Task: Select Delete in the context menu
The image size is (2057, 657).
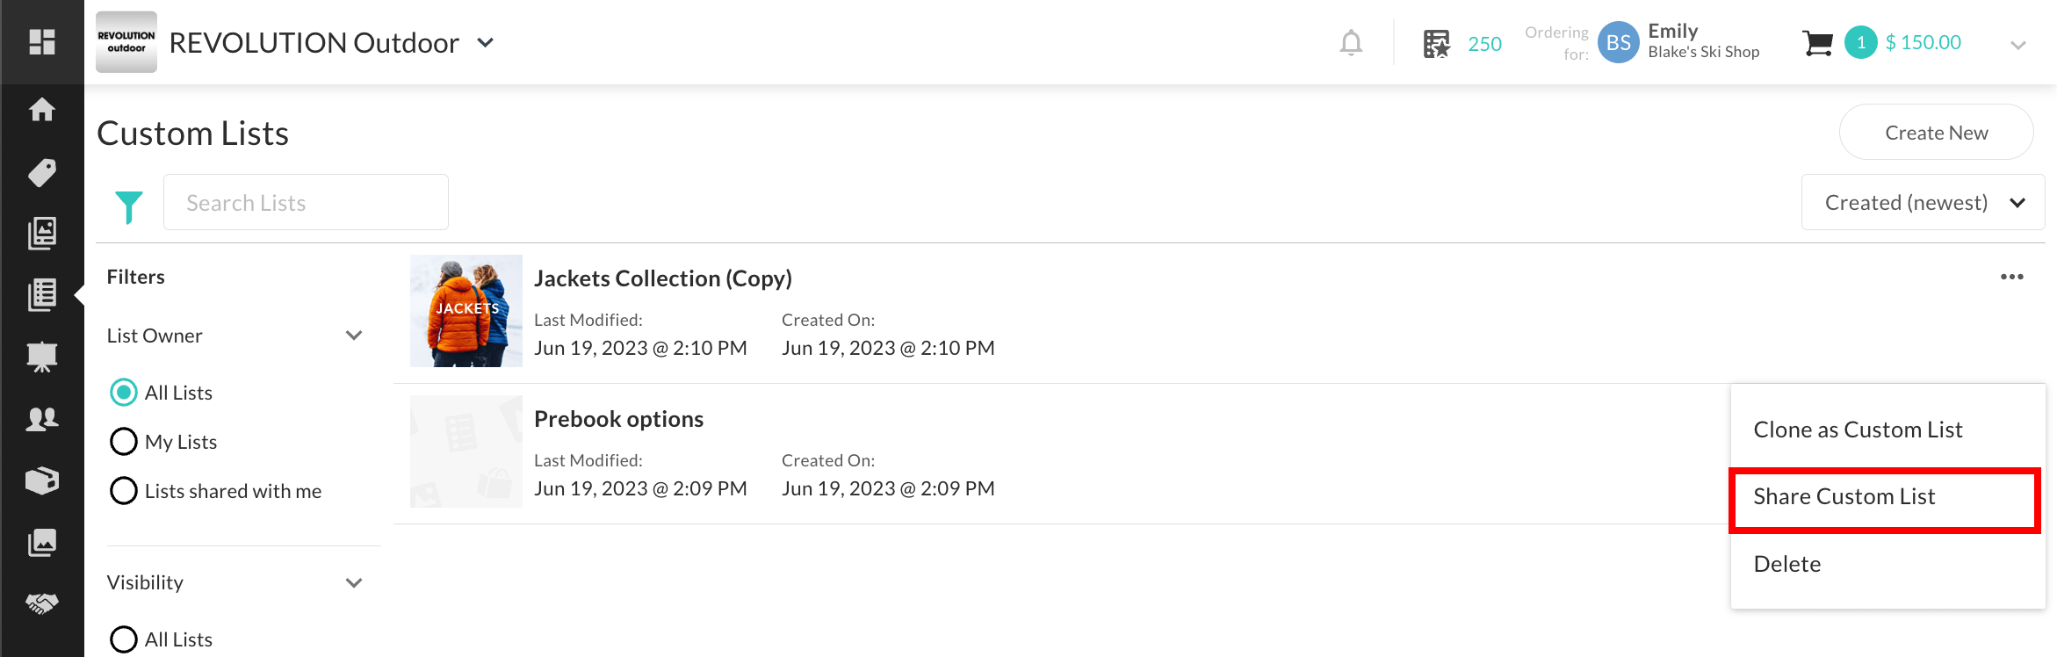Action: (1786, 563)
